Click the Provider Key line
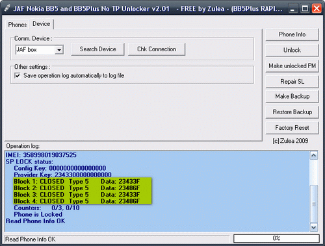 [x=62, y=175]
